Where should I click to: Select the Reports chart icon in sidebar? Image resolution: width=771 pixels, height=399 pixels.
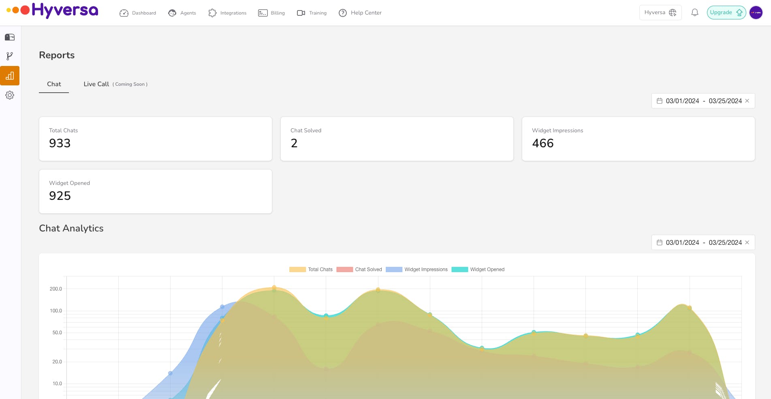pyautogui.click(x=10, y=76)
